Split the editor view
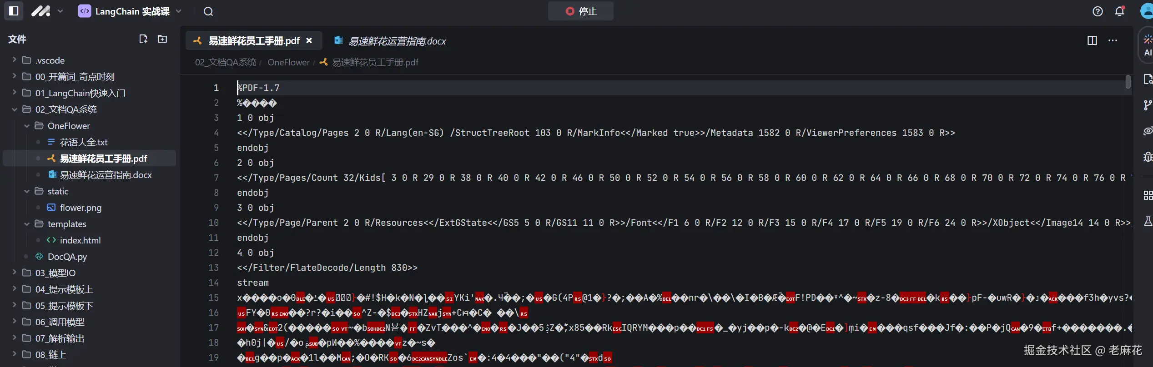The height and width of the screenshot is (367, 1153). [1092, 40]
